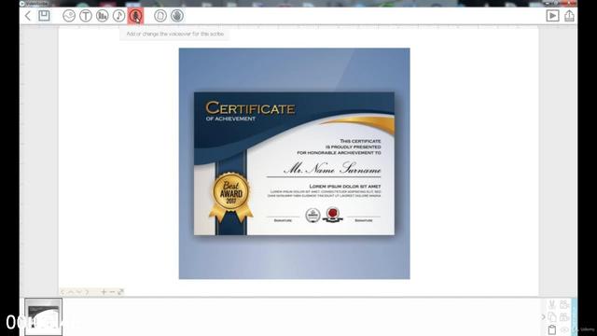
Task: Toggle element visibility with the eye icon
Action: pyautogui.click(x=564, y=329)
